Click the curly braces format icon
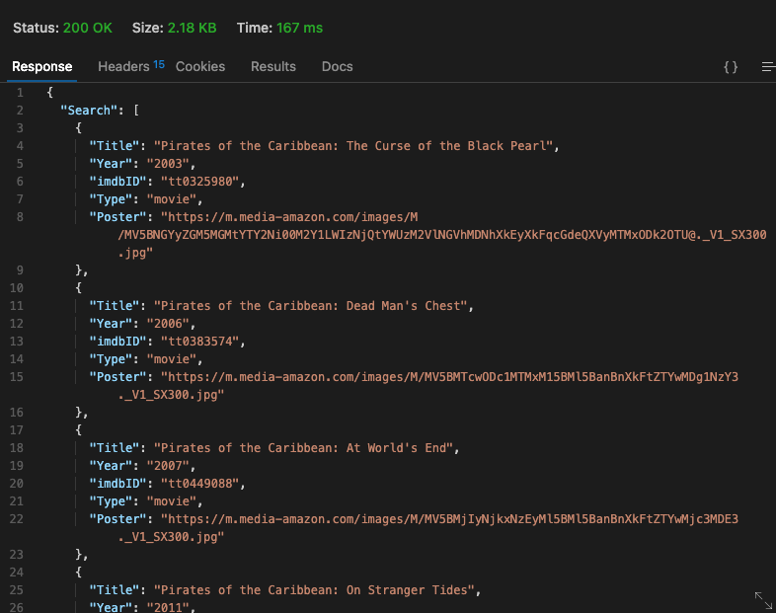 coord(731,67)
